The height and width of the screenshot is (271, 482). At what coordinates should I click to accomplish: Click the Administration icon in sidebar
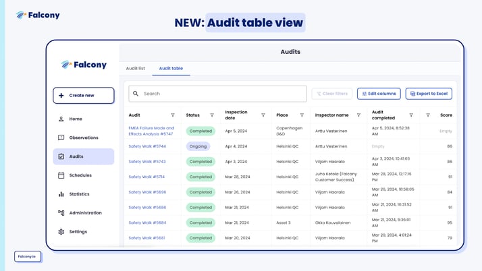[x=61, y=213]
